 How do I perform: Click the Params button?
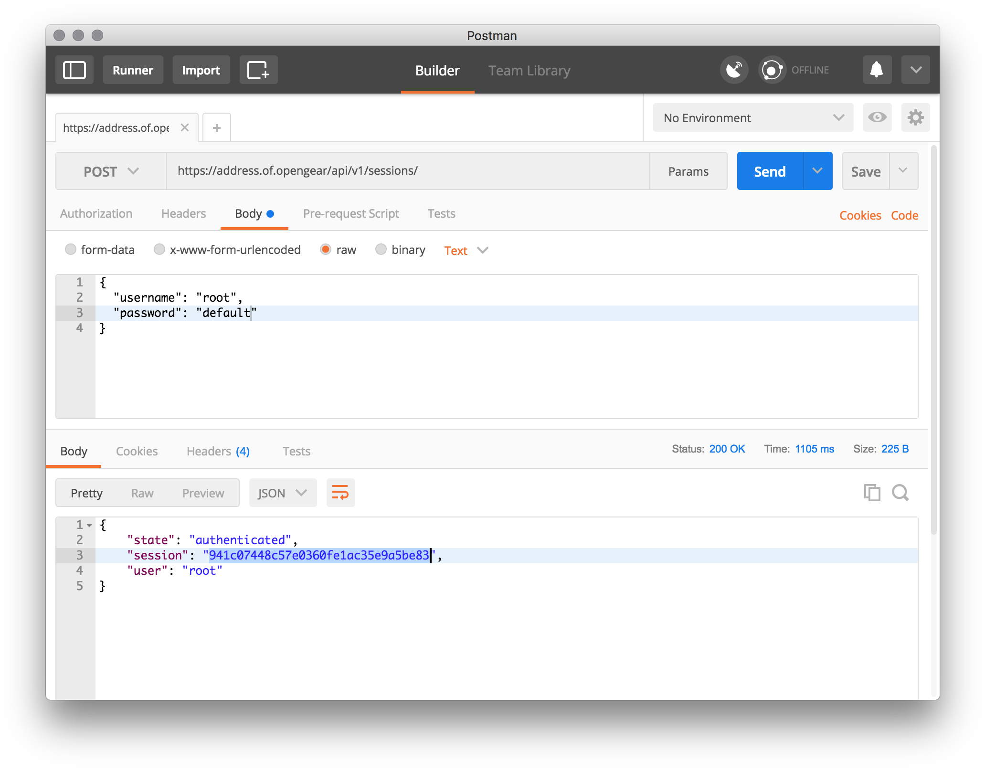[688, 171]
